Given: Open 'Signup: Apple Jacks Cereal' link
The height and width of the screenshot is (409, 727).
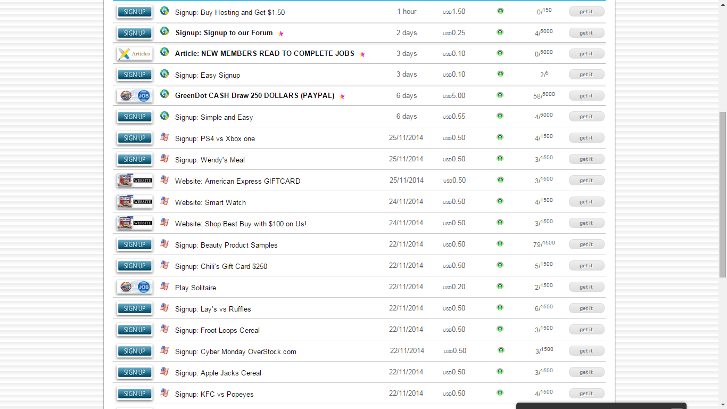Looking at the screenshot, I should click(x=218, y=373).
